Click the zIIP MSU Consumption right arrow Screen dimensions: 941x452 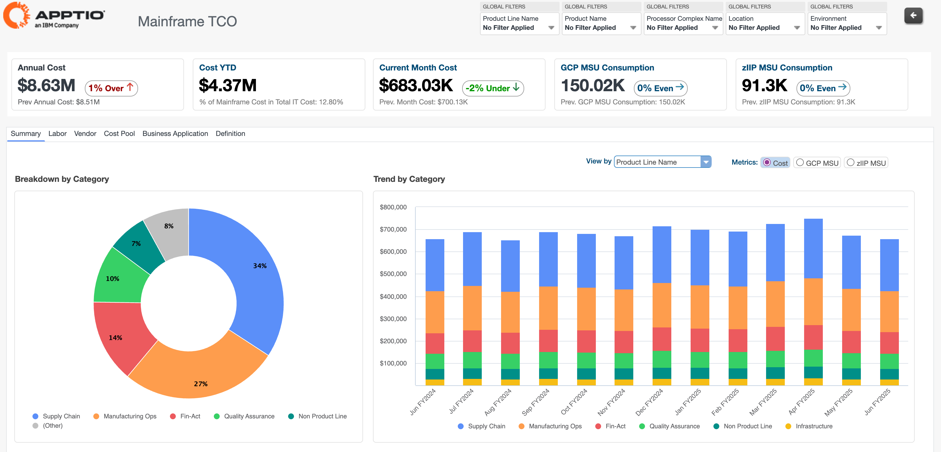[x=842, y=87]
